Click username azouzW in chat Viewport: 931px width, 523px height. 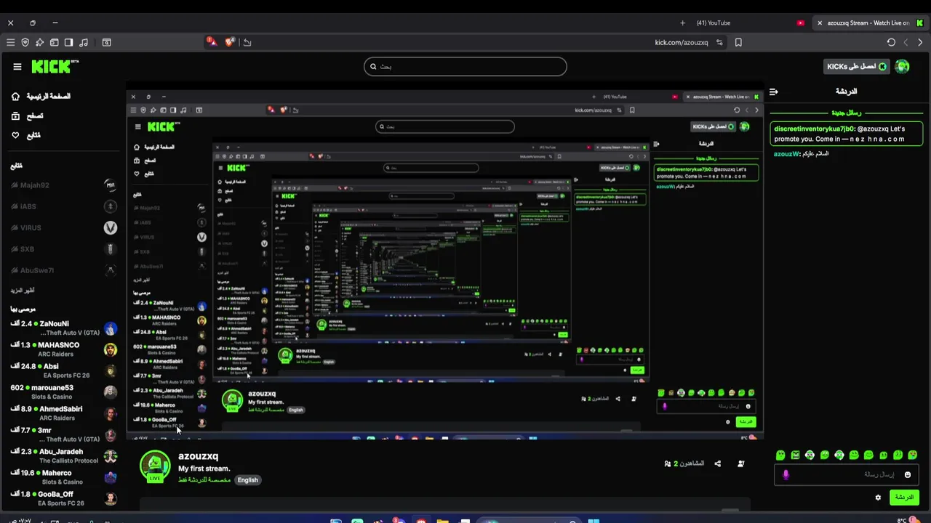click(786, 154)
